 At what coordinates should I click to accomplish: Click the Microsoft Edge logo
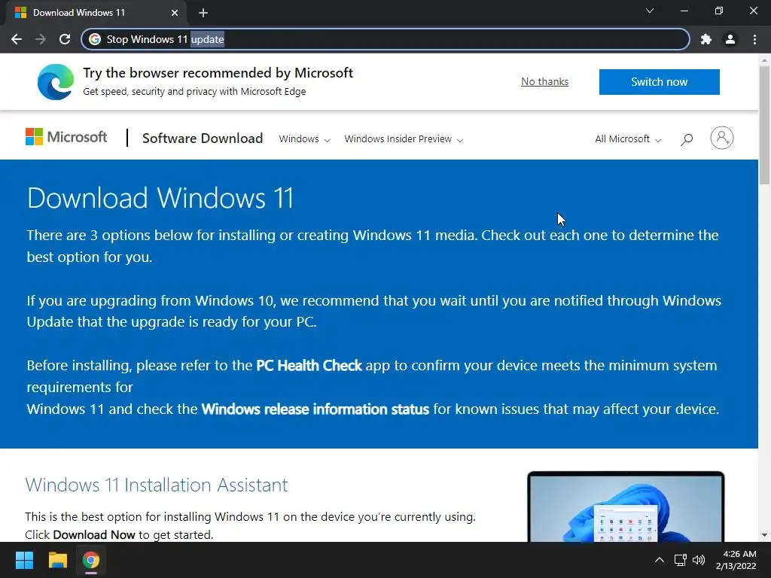[x=56, y=82]
